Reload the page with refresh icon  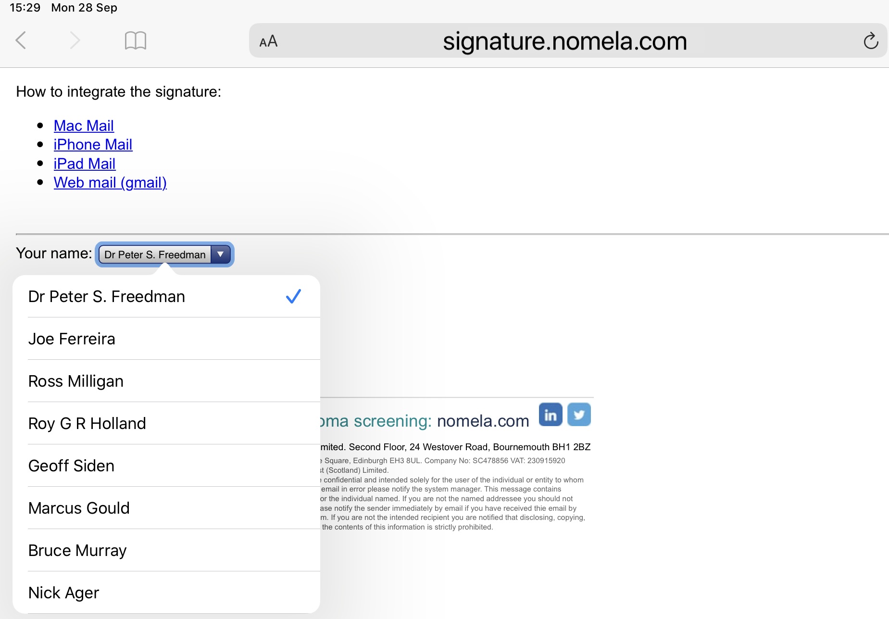tap(870, 41)
